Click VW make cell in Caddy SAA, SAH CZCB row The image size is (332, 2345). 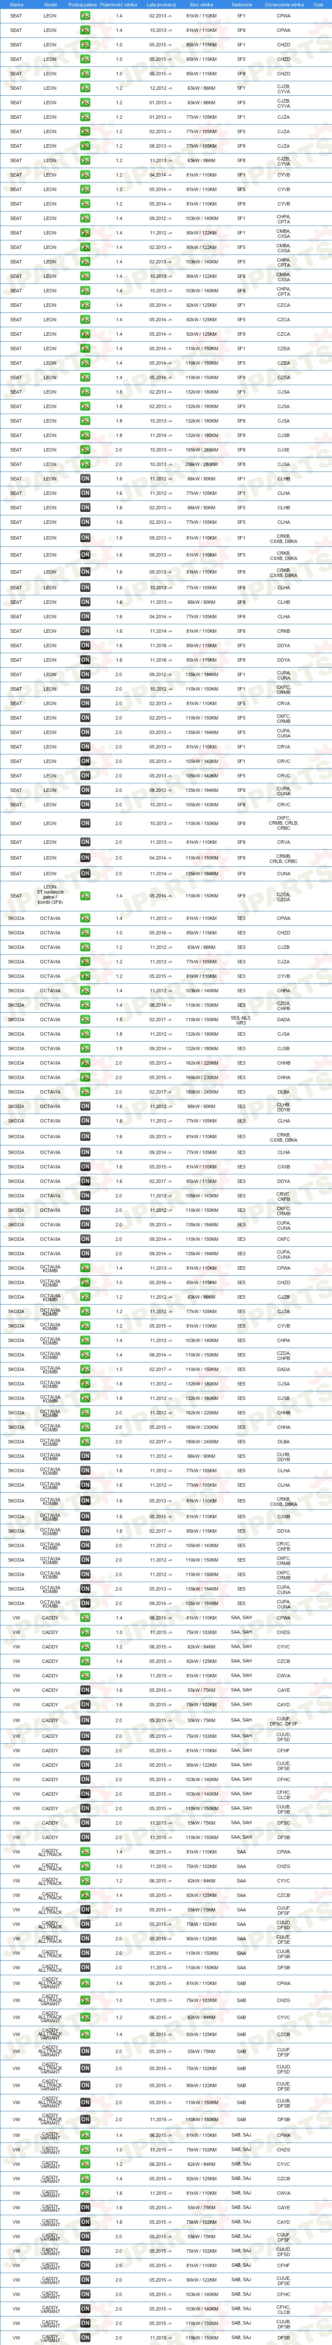pos(16,1661)
